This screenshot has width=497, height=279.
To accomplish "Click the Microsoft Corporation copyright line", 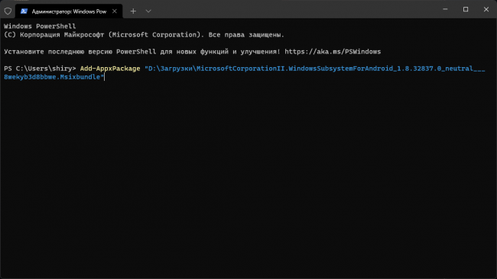I will pyautogui.click(x=144, y=35).
